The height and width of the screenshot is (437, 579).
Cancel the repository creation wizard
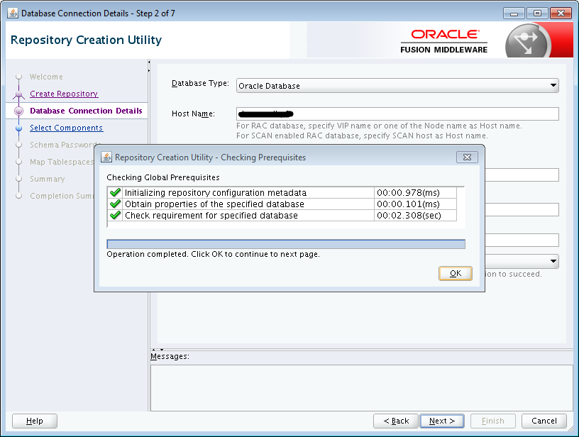coord(544,421)
